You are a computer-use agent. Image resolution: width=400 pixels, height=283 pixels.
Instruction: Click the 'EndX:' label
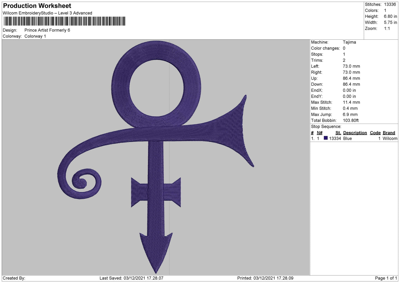pyautogui.click(x=317, y=90)
